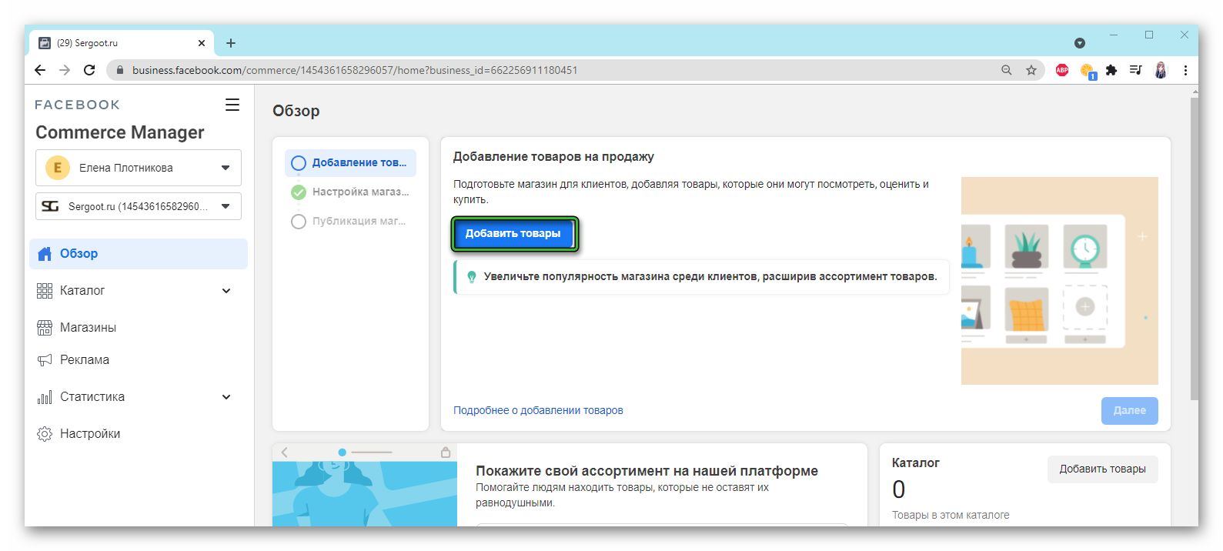This screenshot has height=551, width=1223.
Task: Click the browser address bar URL
Action: pyautogui.click(x=354, y=70)
